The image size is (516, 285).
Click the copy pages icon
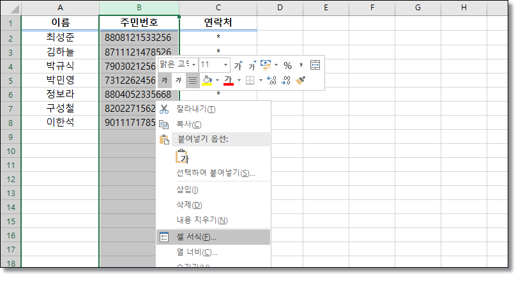pyautogui.click(x=164, y=124)
